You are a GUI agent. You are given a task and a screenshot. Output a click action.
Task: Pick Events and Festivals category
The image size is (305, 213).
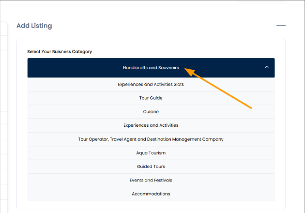coord(151,180)
